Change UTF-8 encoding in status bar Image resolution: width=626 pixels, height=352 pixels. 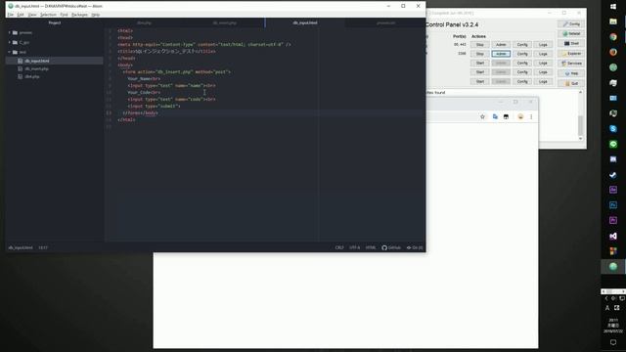pyautogui.click(x=354, y=247)
